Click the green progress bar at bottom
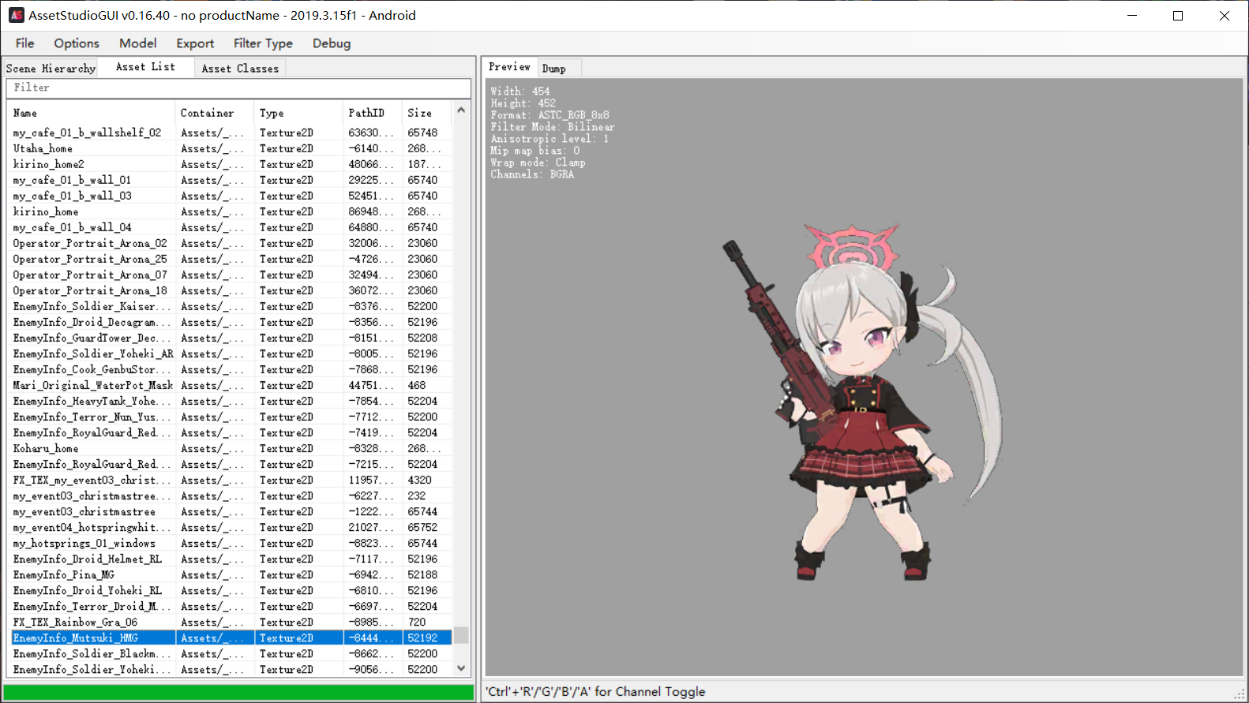The height and width of the screenshot is (703, 1249). (238, 692)
